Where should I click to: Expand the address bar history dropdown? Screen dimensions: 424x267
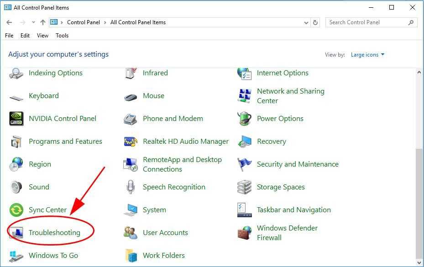tap(306, 23)
